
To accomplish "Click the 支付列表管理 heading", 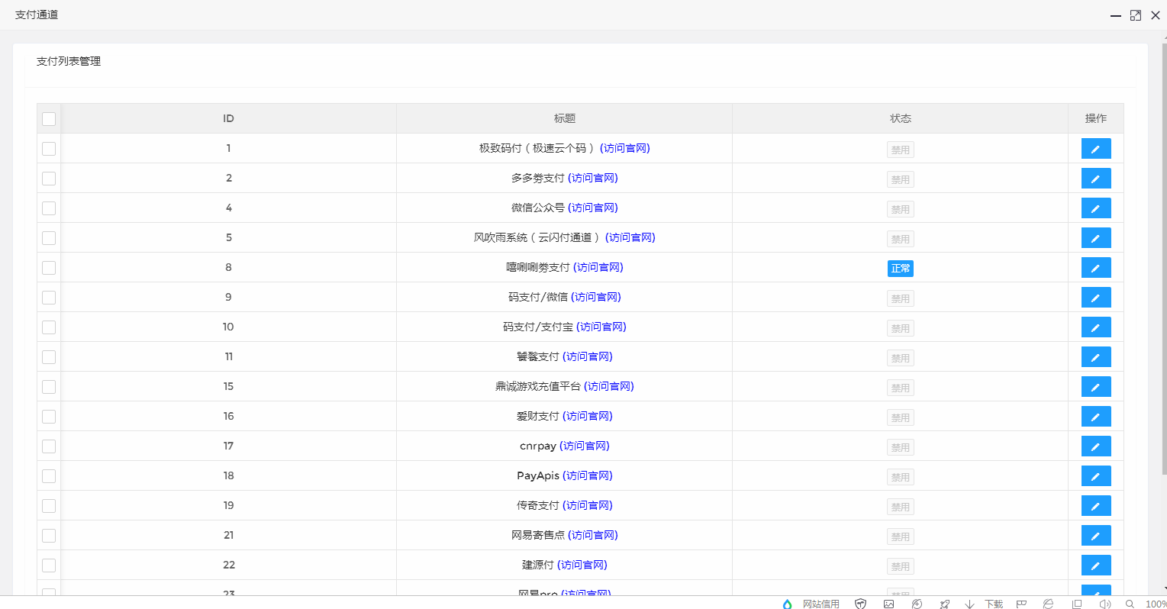I will pyautogui.click(x=68, y=61).
